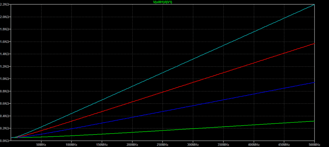Click the 2.2KΩ y-axis label
Image resolution: width=329 pixels, height=147 pixels.
click(5, 5)
